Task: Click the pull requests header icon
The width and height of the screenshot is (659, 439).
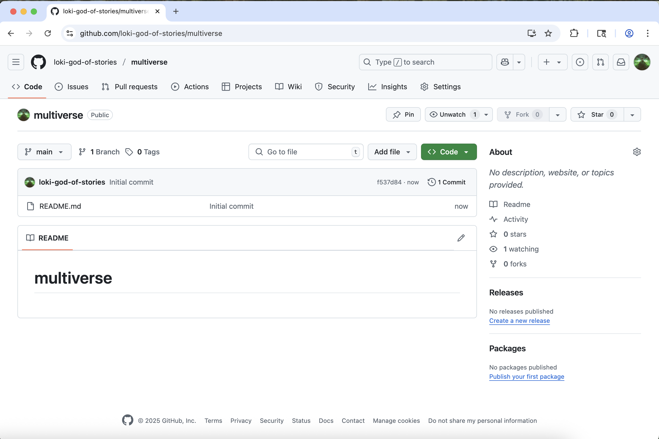Action: (600, 62)
